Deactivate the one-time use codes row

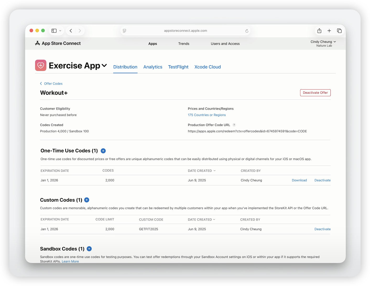coord(323,180)
